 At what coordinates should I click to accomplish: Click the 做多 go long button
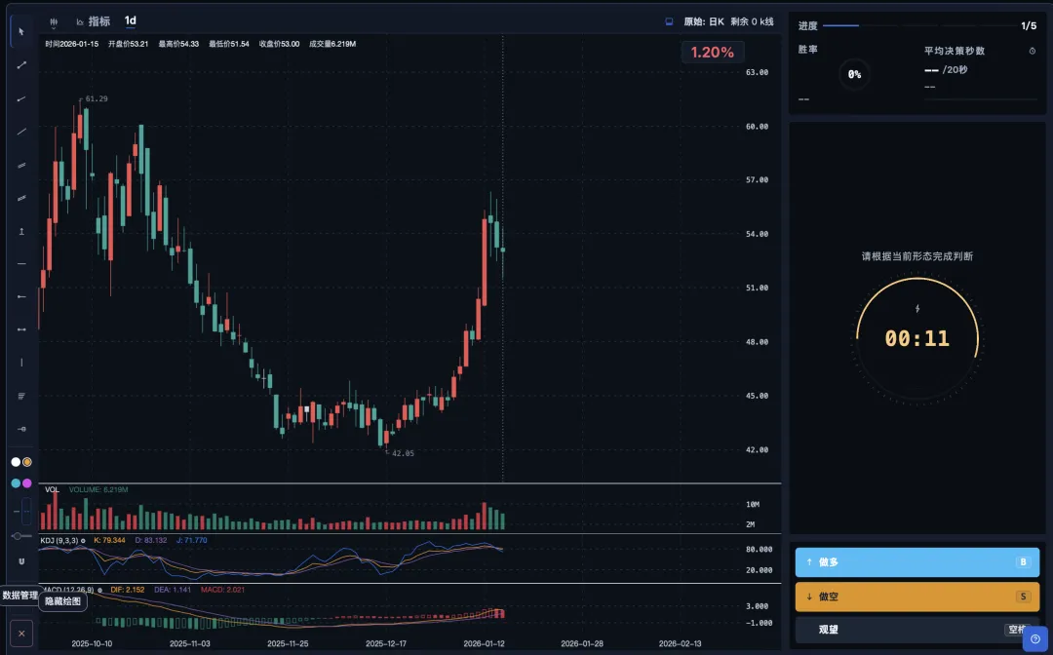[x=916, y=562]
